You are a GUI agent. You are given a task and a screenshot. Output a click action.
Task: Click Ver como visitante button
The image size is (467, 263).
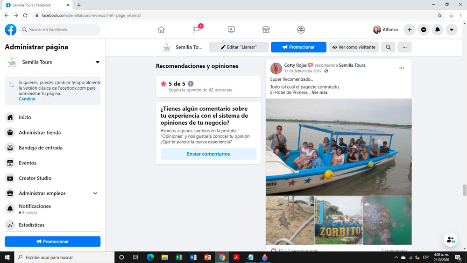click(x=354, y=47)
